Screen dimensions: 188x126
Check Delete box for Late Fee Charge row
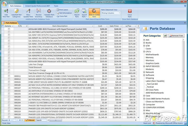click(x=9, y=64)
